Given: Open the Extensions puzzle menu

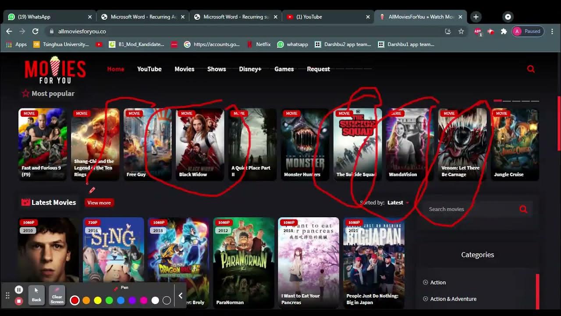Looking at the screenshot, I should pos(504,32).
